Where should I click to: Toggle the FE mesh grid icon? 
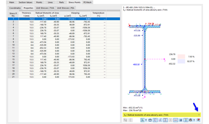(181, 120)
